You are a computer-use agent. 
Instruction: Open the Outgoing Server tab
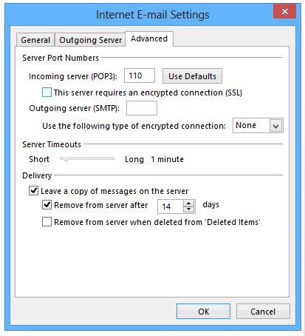tap(90, 40)
